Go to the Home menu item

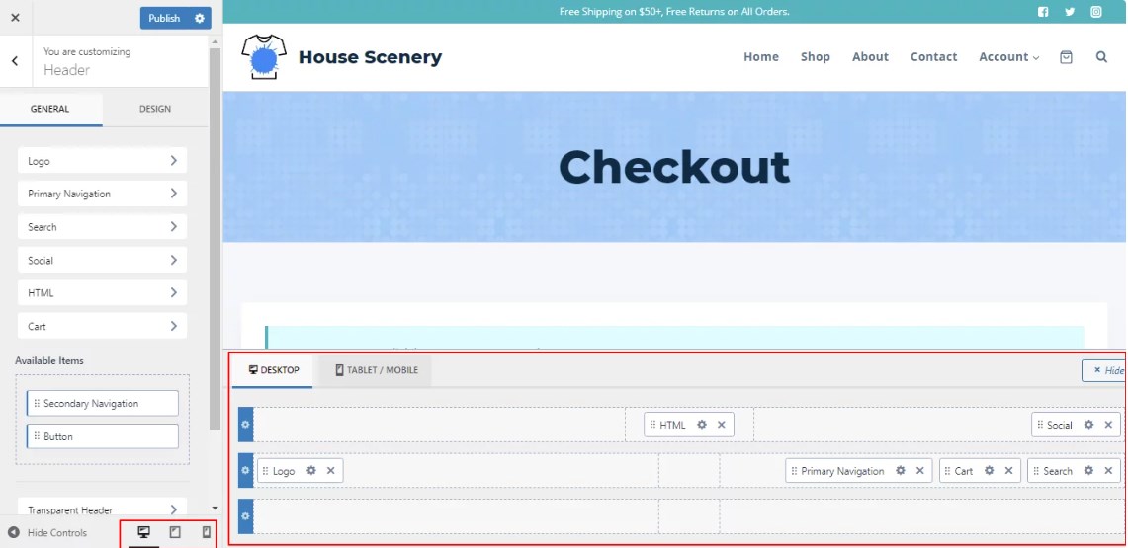tap(761, 56)
